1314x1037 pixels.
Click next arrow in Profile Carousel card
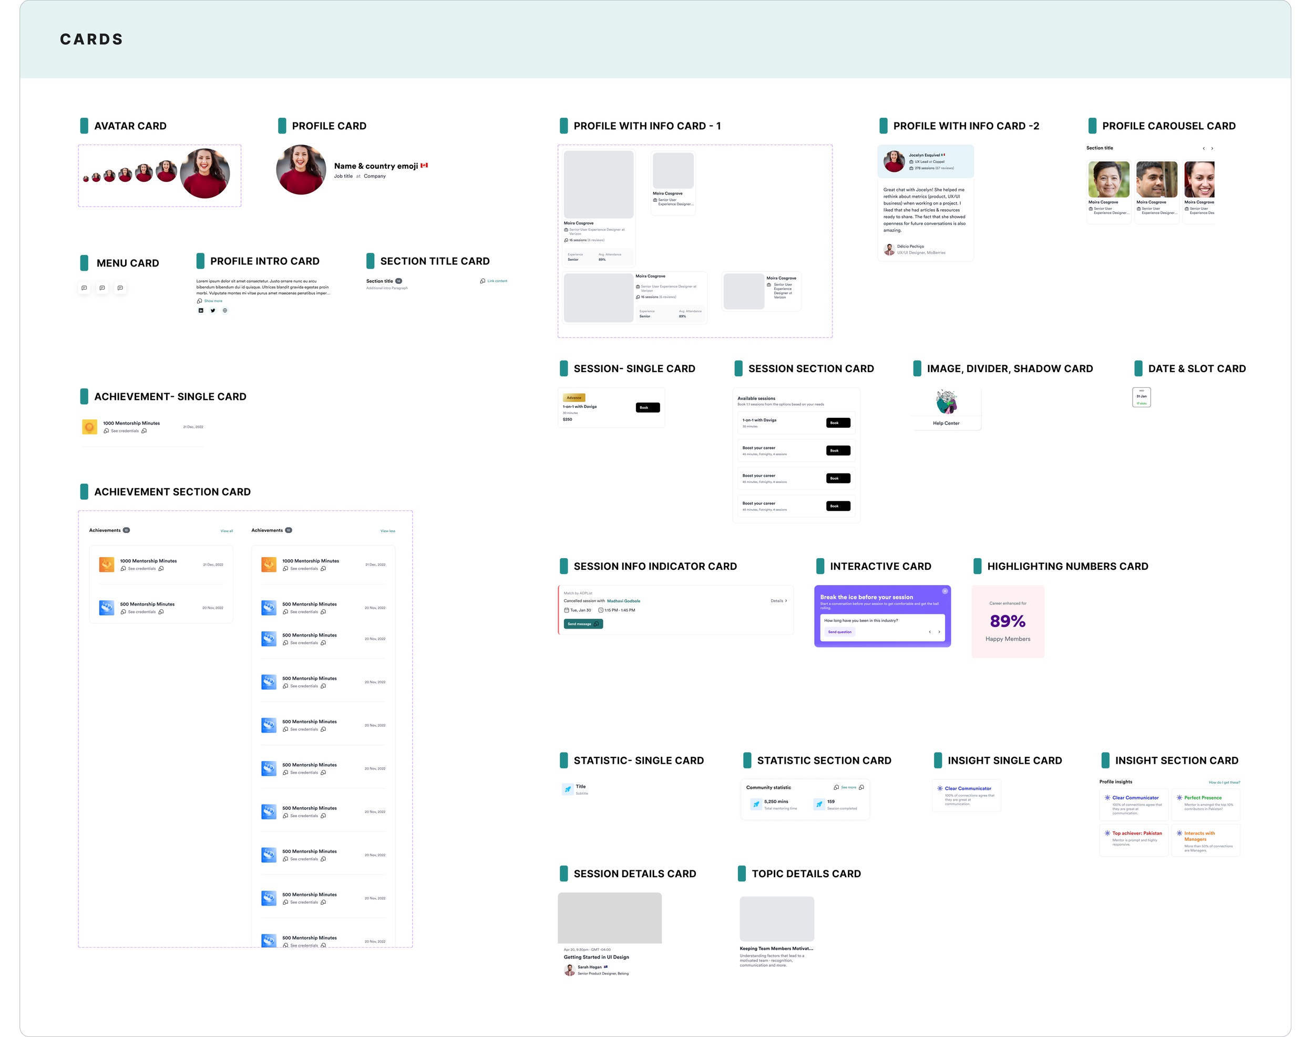tap(1212, 148)
